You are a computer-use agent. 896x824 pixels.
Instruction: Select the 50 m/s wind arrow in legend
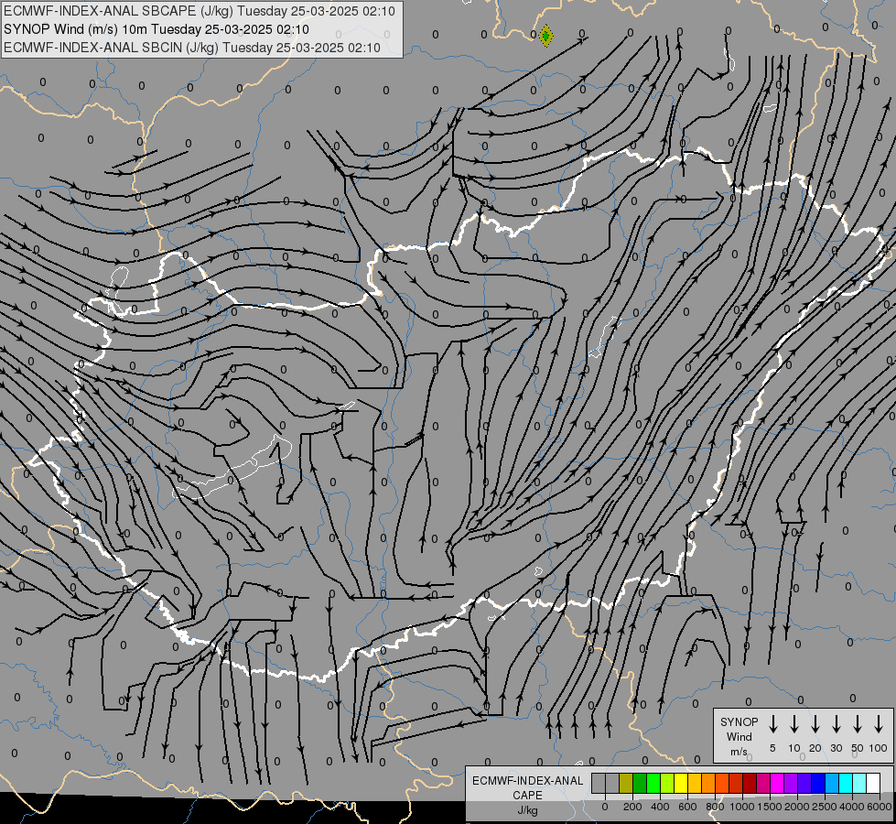tap(858, 724)
